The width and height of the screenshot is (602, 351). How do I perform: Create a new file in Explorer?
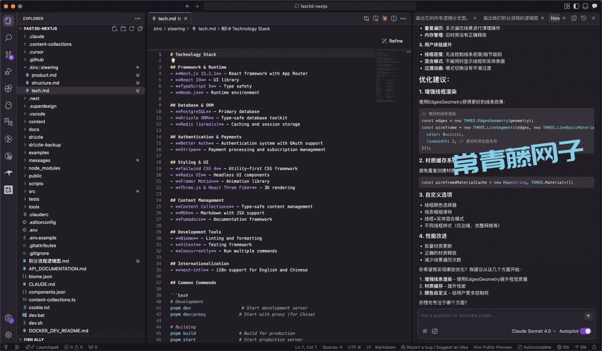tap(114, 29)
